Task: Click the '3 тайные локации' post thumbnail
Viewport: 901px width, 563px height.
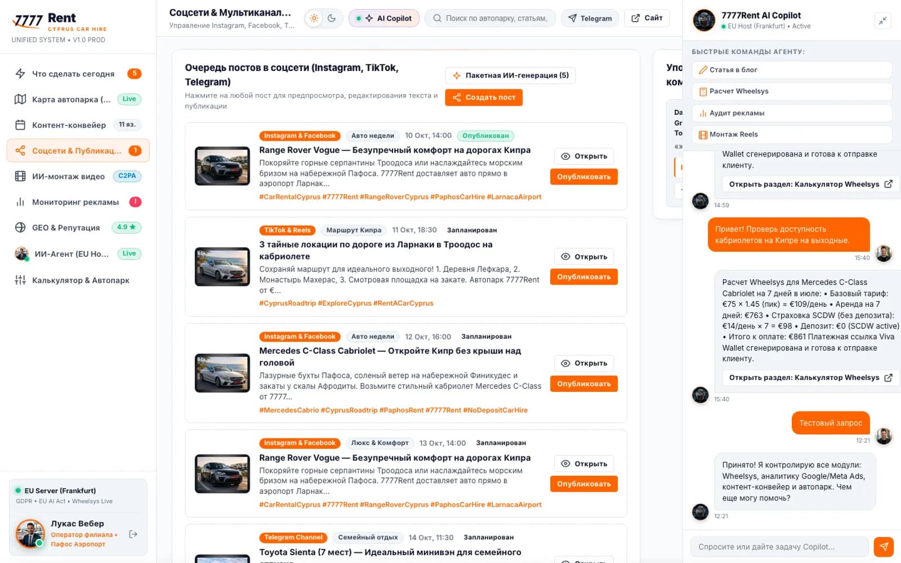Action: tap(222, 267)
